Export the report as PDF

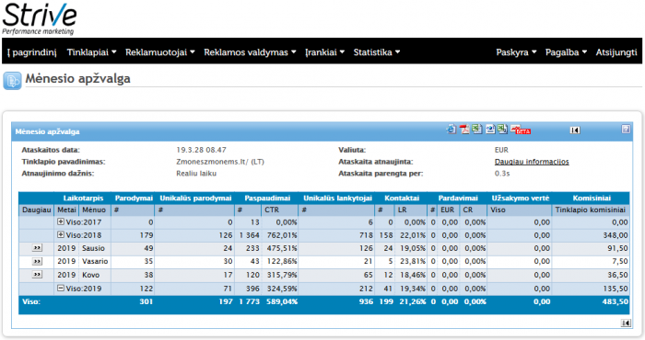(x=464, y=130)
